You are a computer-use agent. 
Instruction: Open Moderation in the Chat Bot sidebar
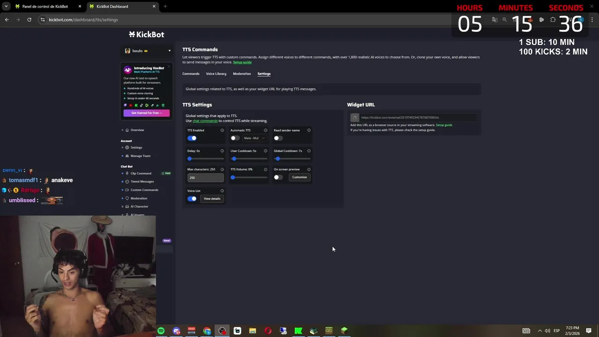(x=139, y=198)
